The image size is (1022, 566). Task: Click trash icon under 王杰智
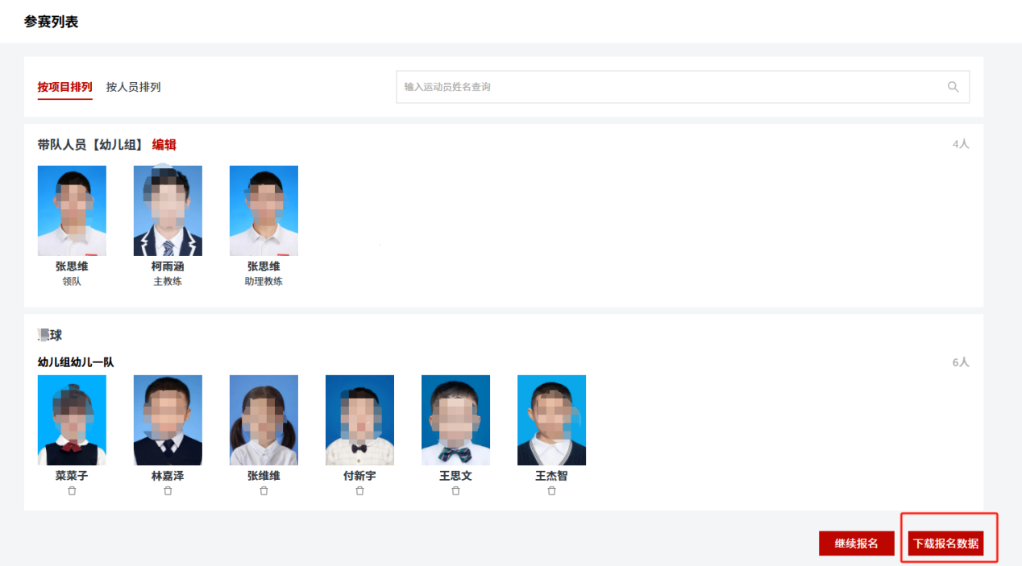click(551, 490)
